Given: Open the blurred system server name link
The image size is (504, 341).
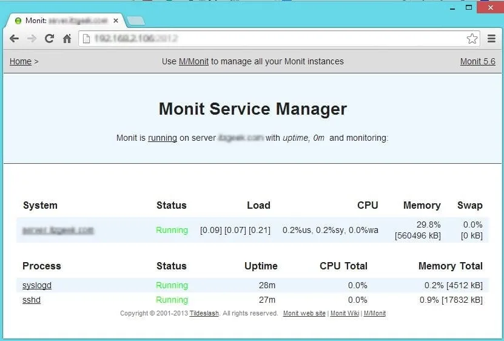Looking at the screenshot, I should click(58, 231).
